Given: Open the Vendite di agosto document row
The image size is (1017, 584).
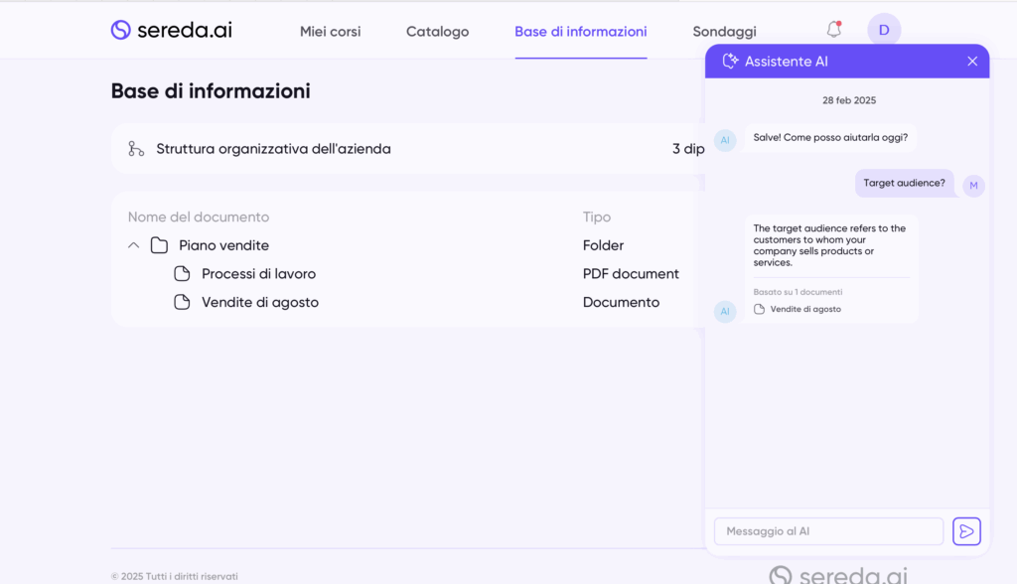Looking at the screenshot, I should coord(260,302).
